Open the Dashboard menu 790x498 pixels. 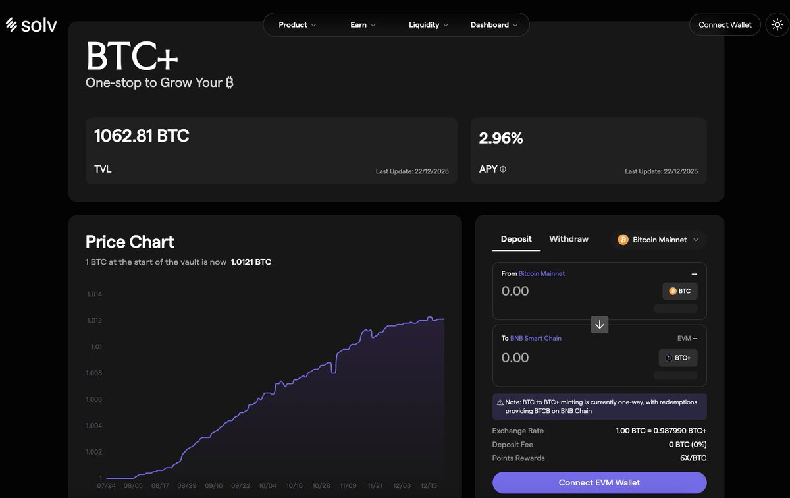coord(494,25)
